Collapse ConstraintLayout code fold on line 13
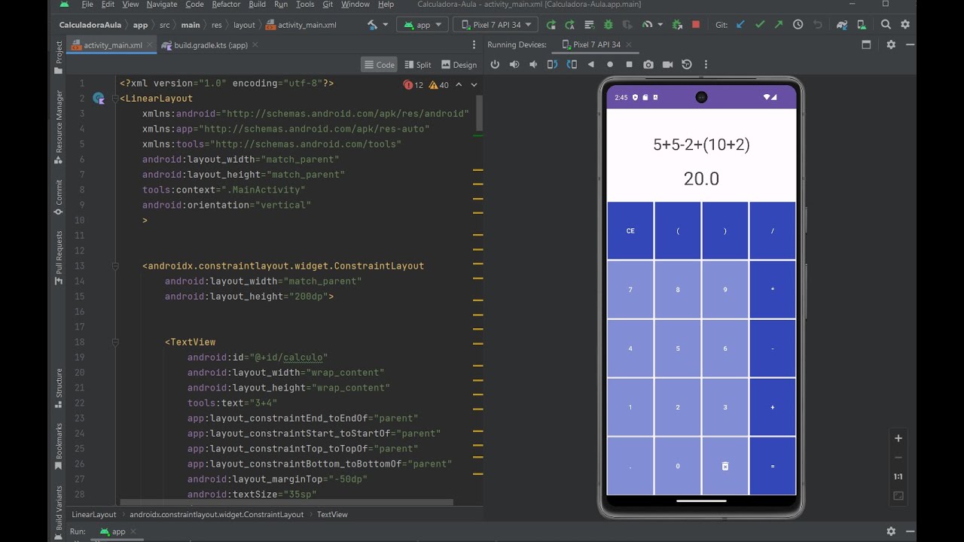This screenshot has height=542, width=964. click(115, 266)
